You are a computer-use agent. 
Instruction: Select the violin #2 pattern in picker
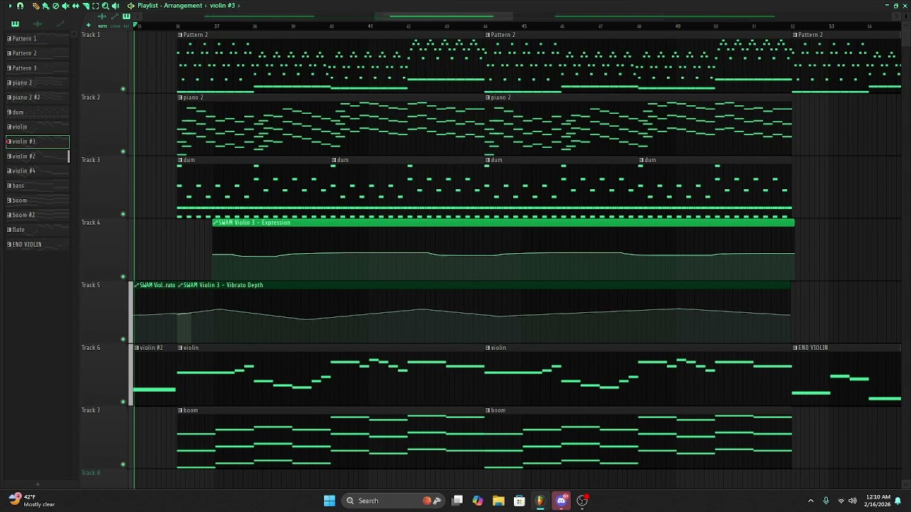click(38, 156)
